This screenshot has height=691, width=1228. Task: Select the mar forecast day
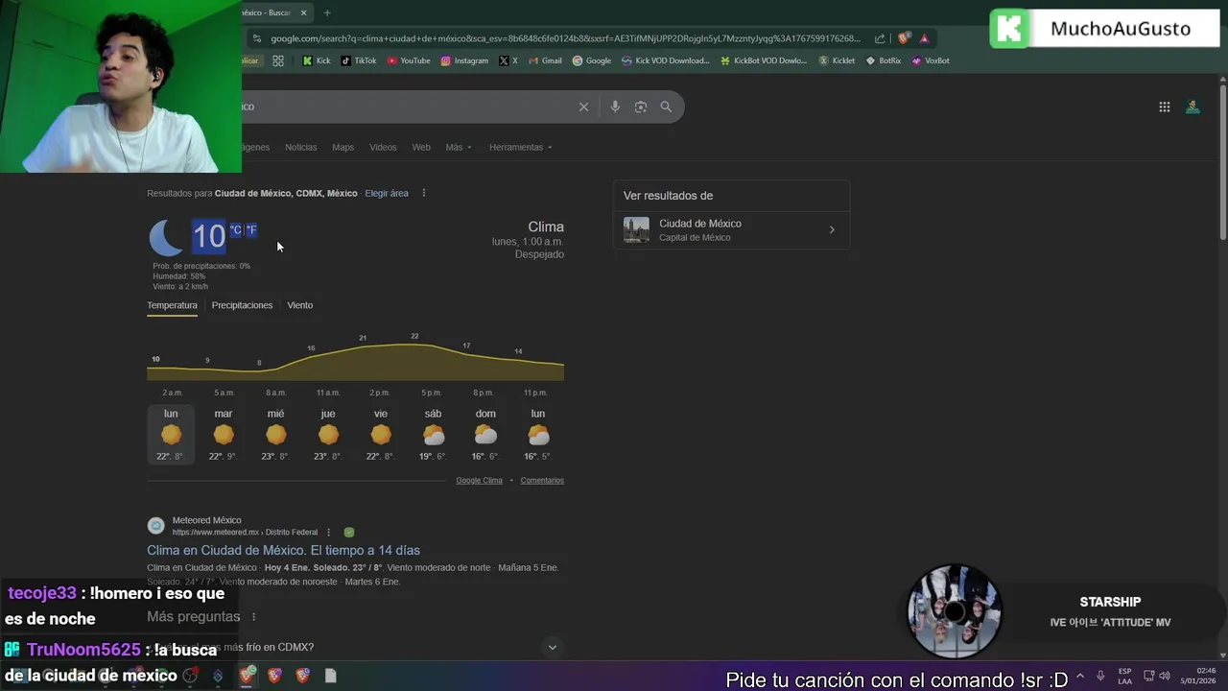(x=224, y=435)
